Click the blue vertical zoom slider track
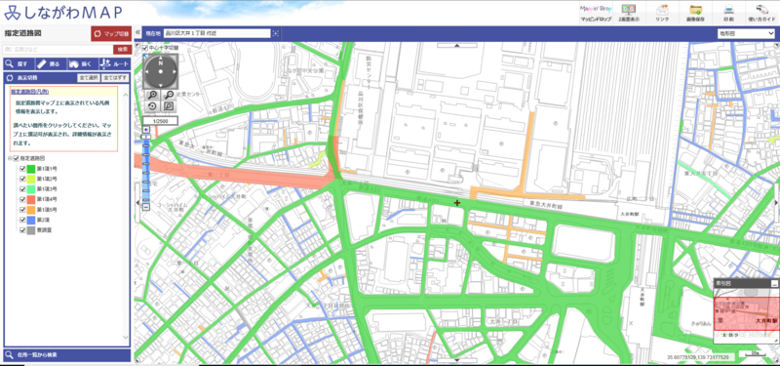Image resolution: width=780 pixels, height=366 pixels. [145, 169]
